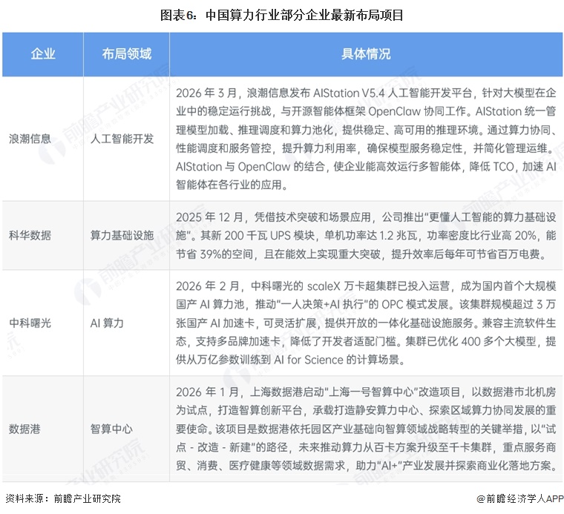The height and width of the screenshot is (514, 564).
Task: Select the '智算中心' field cell
Action: click(127, 429)
